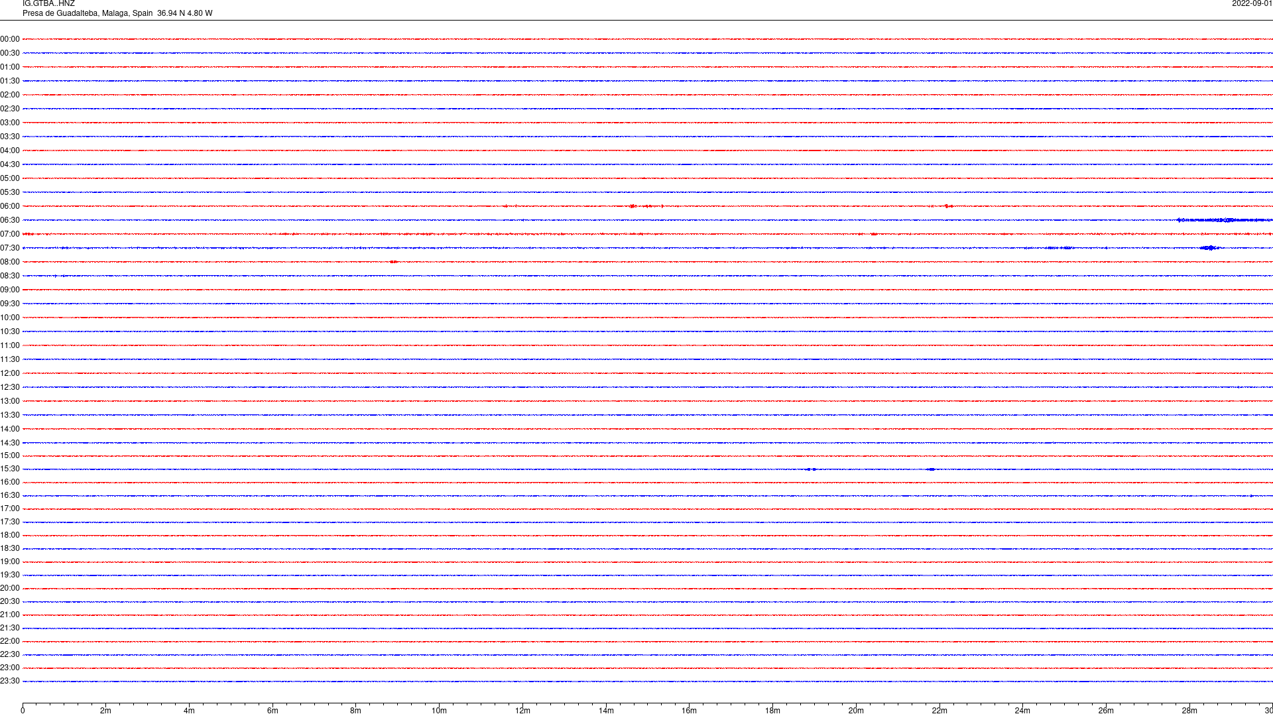Select the 05:30 time row label
Screen dimensions: 1273x716
pyautogui.click(x=10, y=192)
